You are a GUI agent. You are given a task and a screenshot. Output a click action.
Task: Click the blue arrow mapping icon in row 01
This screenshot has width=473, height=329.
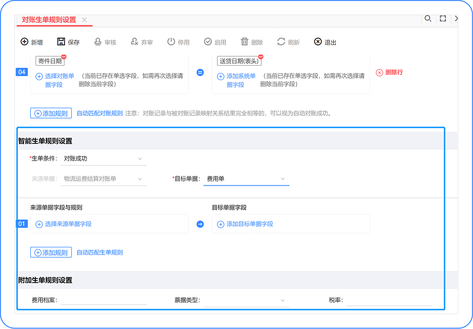tap(200, 224)
